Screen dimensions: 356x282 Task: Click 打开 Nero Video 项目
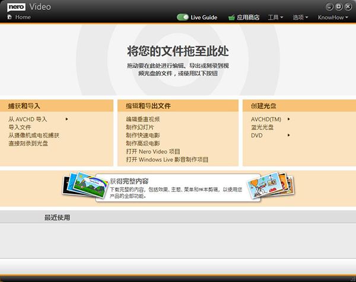click(153, 152)
